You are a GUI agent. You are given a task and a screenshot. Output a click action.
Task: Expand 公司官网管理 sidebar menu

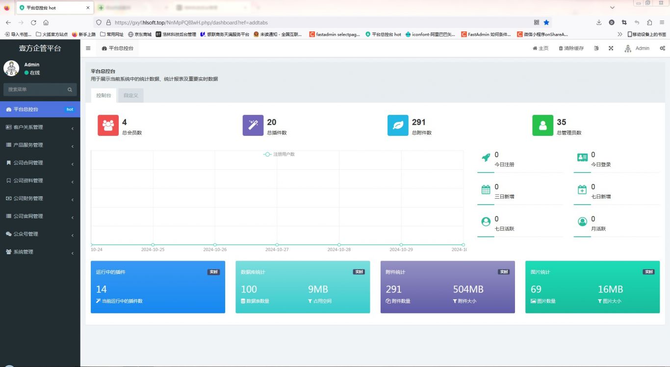(x=40, y=216)
